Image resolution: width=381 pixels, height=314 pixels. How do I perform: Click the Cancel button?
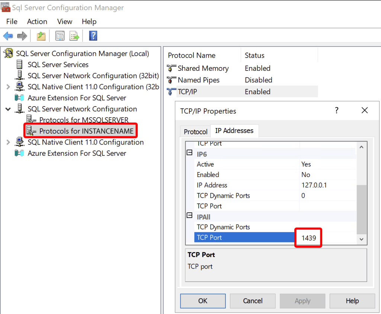(253, 301)
